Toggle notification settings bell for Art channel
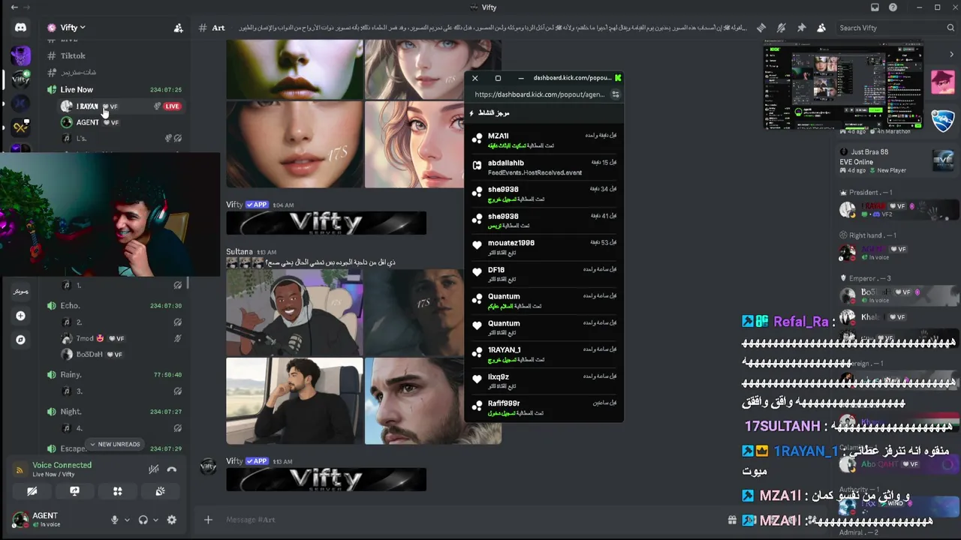Viewport: 961px width, 540px height. coord(782,28)
